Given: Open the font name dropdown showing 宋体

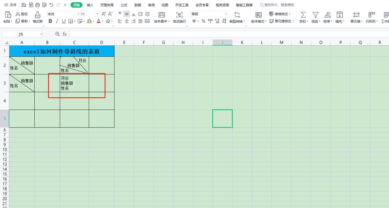Looking at the screenshot, I should (x=78, y=14).
